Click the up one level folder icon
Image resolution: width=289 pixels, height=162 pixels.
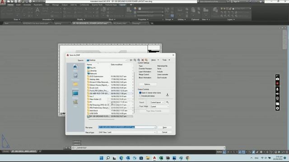click(135, 60)
